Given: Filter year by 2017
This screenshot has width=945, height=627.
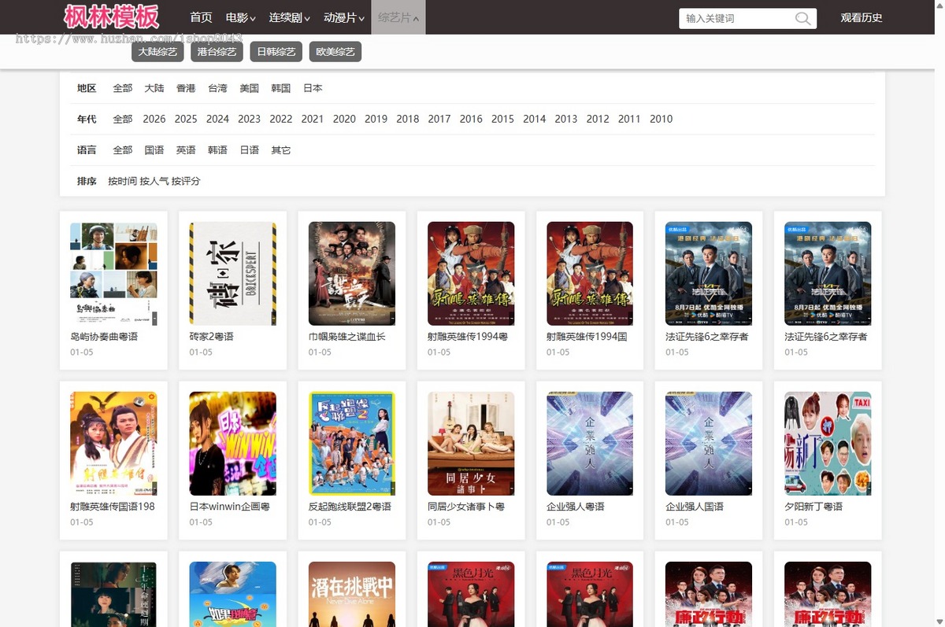Looking at the screenshot, I should [x=439, y=119].
